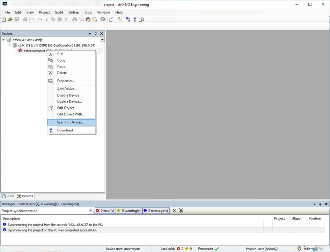Click the Undo arrow in the toolbar
Screen dimensions: 330x252
(x=33, y=19)
